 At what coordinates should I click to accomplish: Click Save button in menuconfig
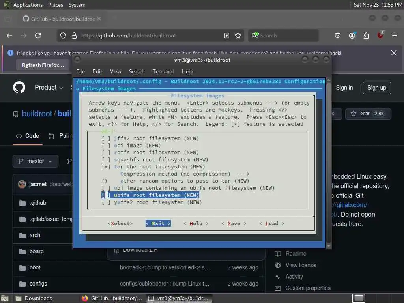234,224
